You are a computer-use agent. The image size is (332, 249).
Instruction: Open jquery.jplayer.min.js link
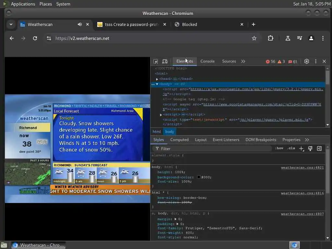(x=274, y=120)
